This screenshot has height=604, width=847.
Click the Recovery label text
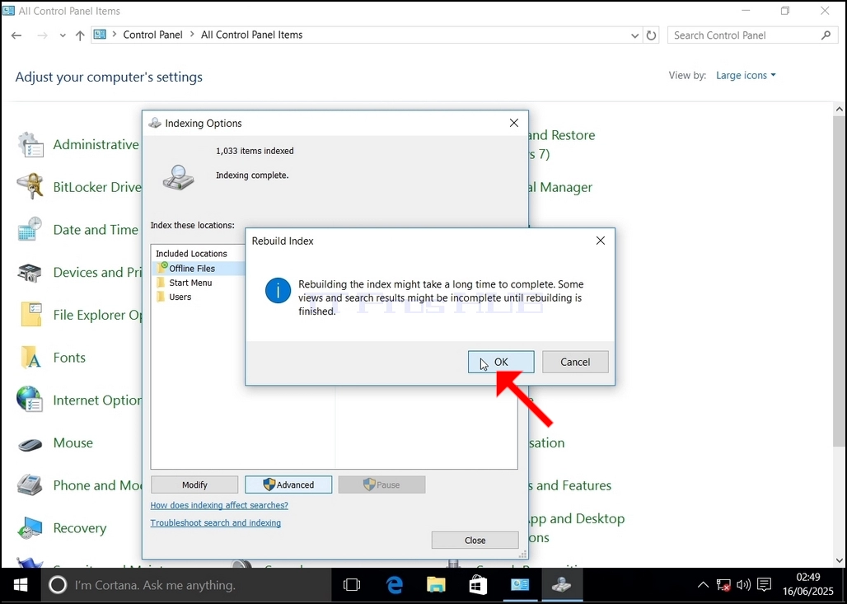tap(79, 528)
